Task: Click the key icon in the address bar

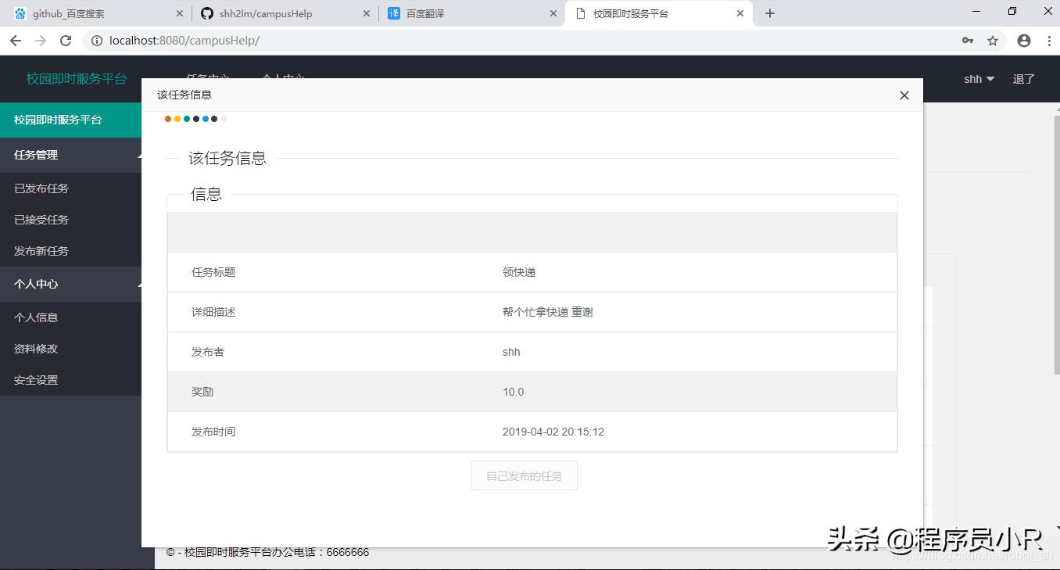Action: click(x=967, y=40)
